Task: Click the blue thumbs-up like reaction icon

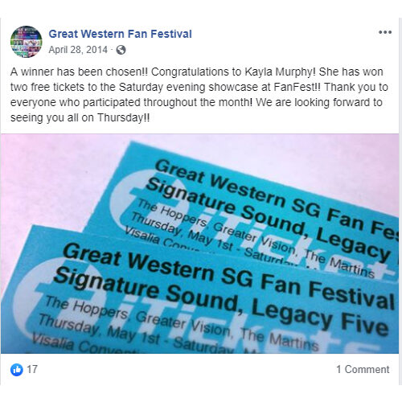Action: point(17,370)
